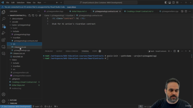Image resolution: width=193 pixels, height=108 pixels.
Task: Open the Manage gear settings
Action: (x=3, y=101)
